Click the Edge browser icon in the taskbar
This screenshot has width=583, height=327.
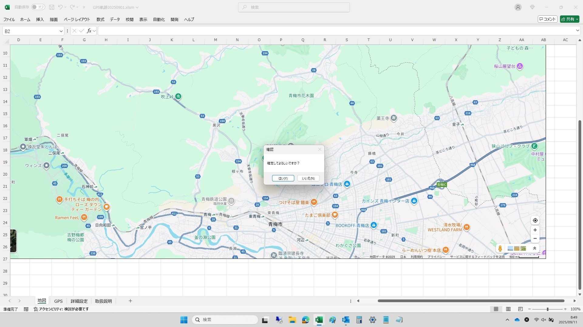pyautogui.click(x=305, y=320)
